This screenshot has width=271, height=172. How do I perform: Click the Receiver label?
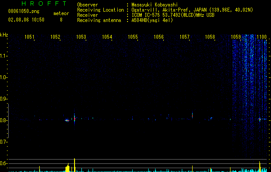pyautogui.click(x=87, y=15)
